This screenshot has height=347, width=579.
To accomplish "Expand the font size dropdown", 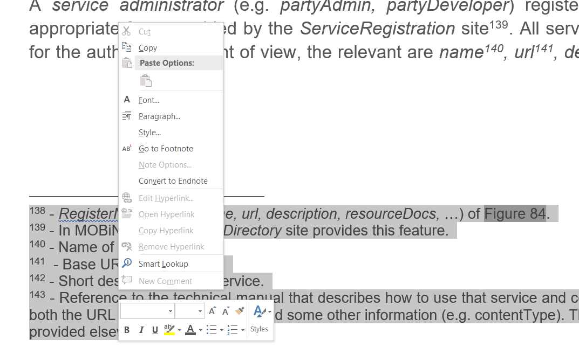I will point(200,311).
